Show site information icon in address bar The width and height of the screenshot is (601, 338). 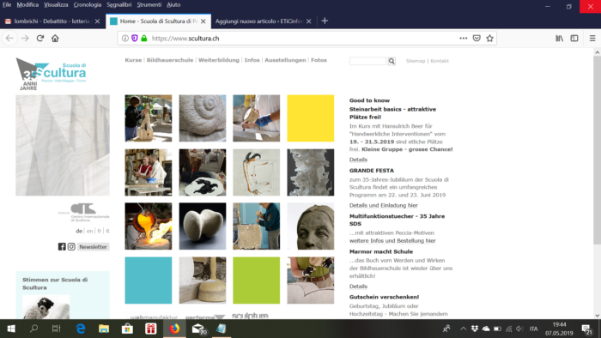point(125,39)
